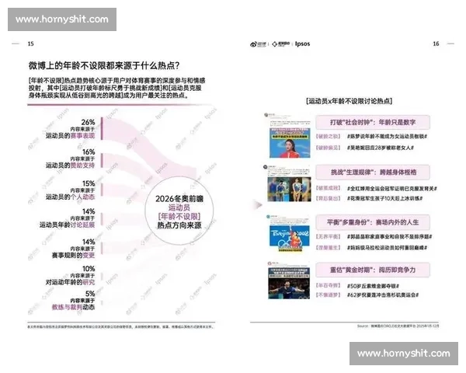The height and width of the screenshot is (373, 466).
Task: Select banner 打破"社会时钟":年龄只是数字
Action: tap(373, 122)
